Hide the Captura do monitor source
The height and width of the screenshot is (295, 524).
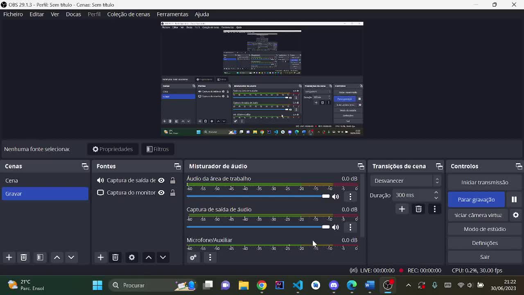coord(161,193)
